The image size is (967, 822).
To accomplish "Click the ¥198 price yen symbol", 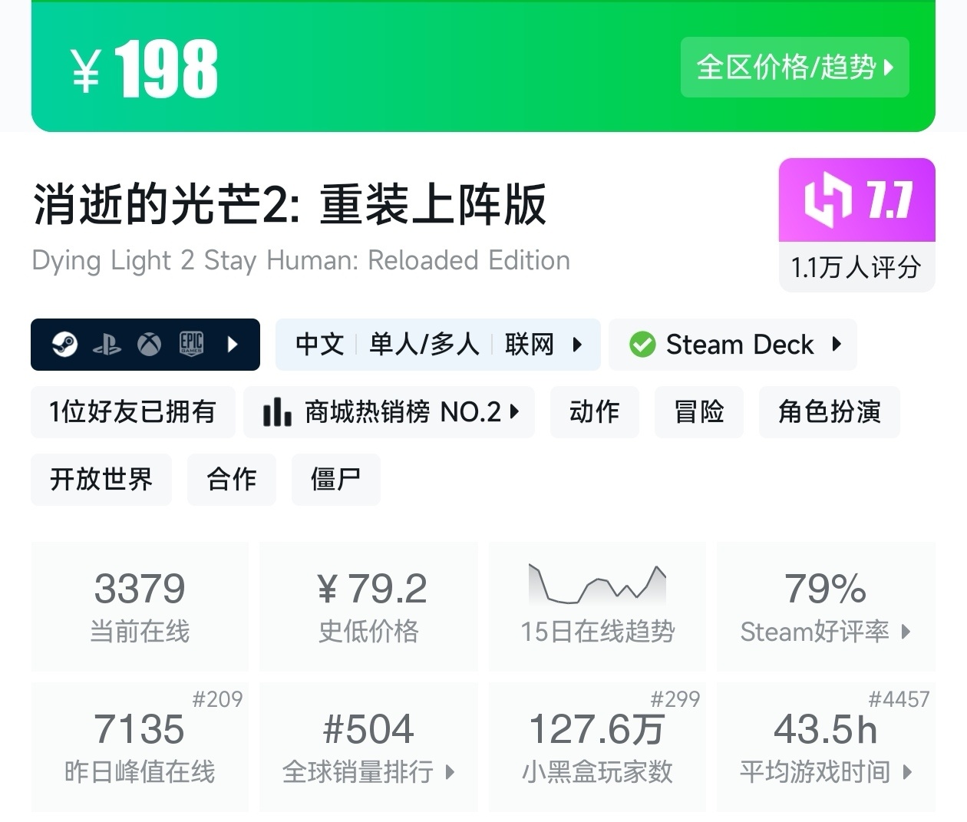I will [x=86, y=71].
